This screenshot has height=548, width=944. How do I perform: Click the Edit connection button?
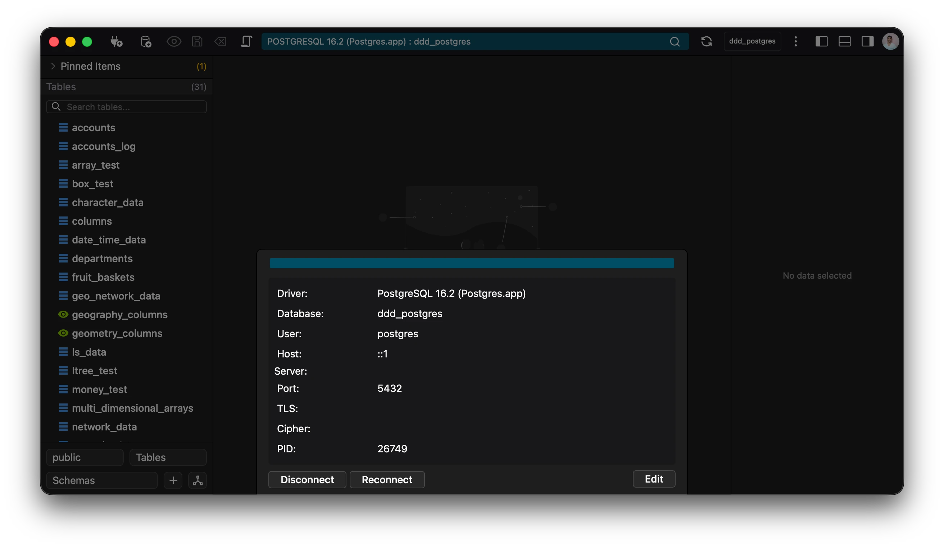(654, 479)
